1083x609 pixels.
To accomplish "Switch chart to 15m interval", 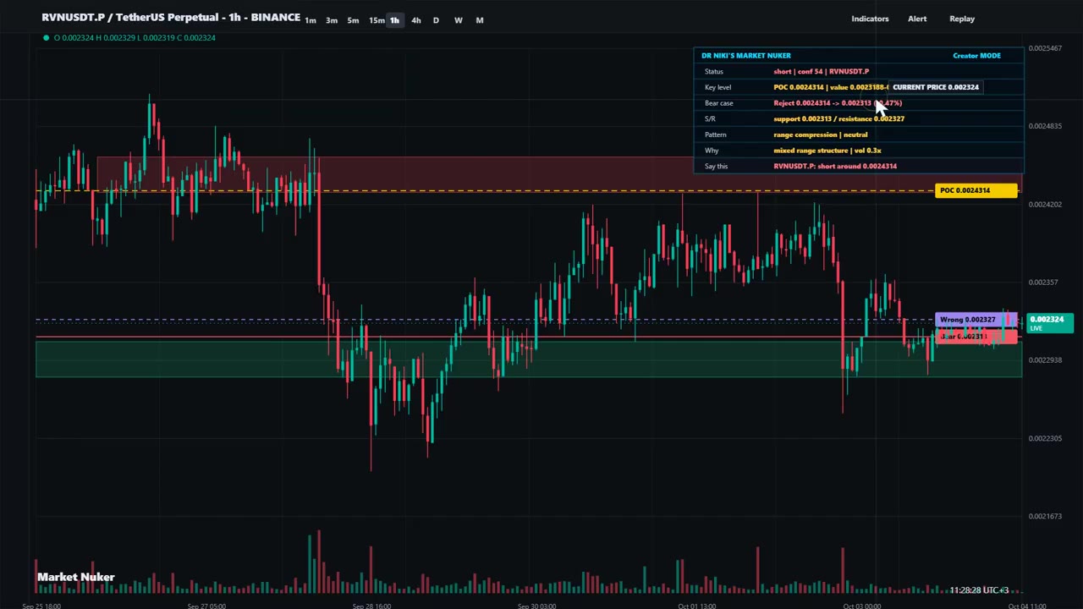I will point(377,20).
